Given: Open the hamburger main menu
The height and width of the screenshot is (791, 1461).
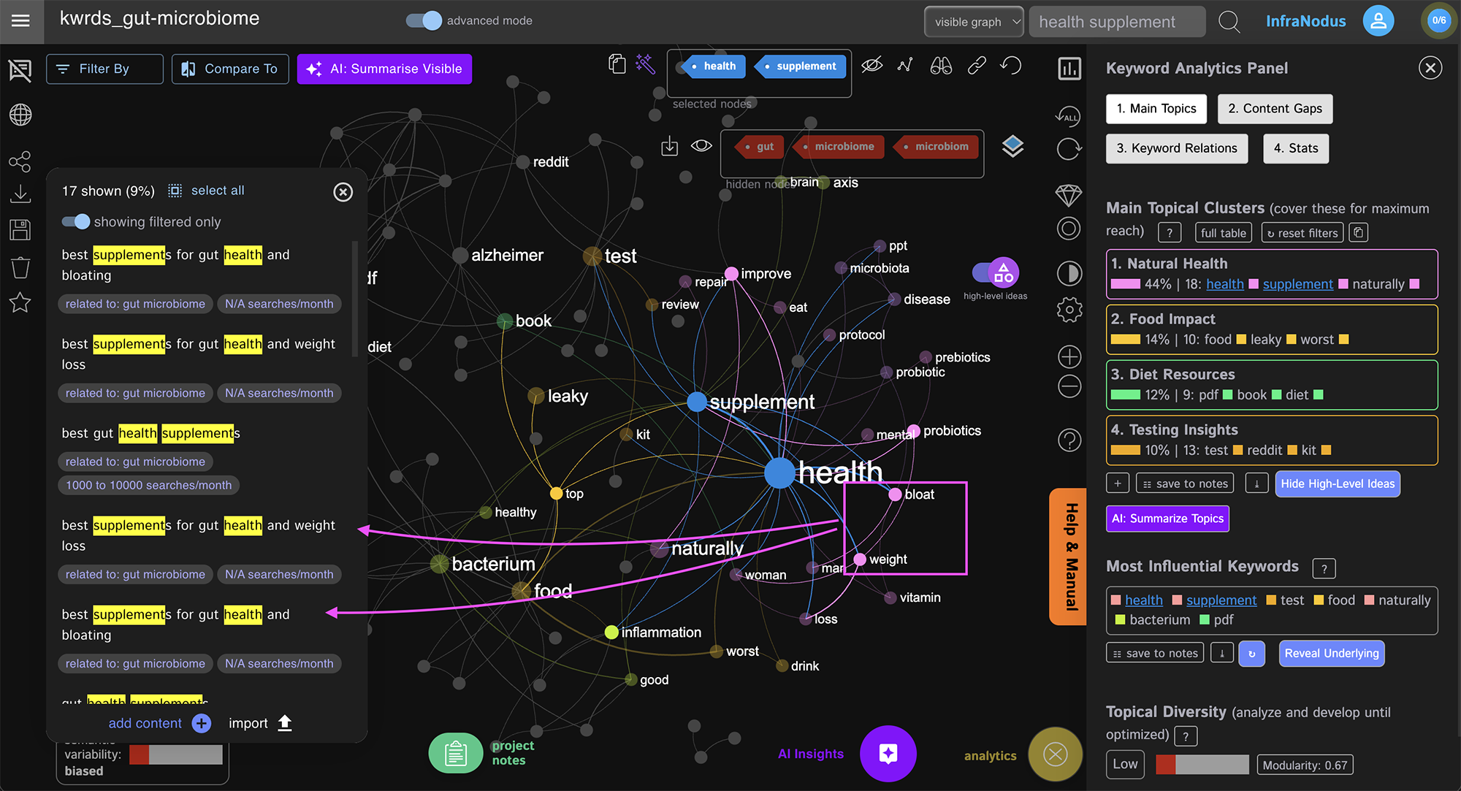Looking at the screenshot, I should [x=21, y=20].
